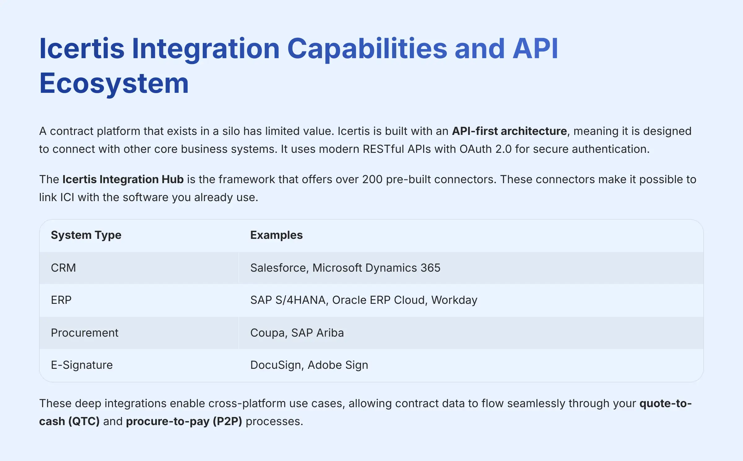Click the bold 'cash (QTC)' text
The image size is (743, 461).
pos(69,421)
